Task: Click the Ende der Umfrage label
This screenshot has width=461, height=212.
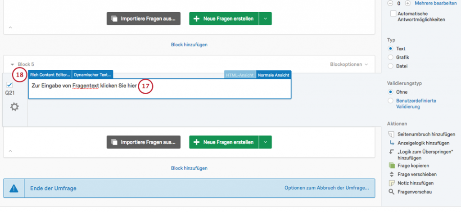Action: pos(53,188)
